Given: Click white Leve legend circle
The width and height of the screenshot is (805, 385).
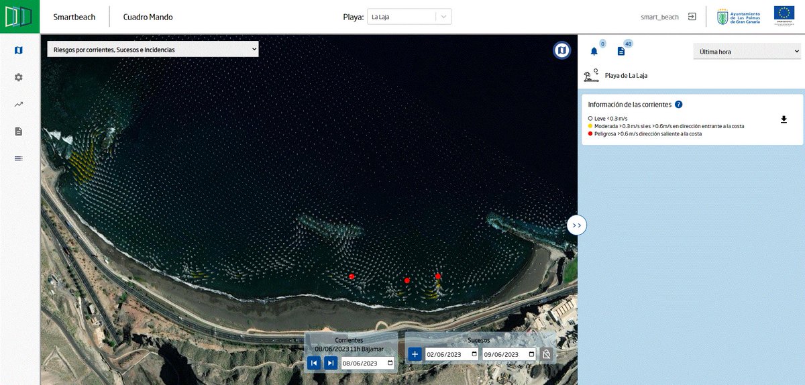Looking at the screenshot, I should pos(590,118).
